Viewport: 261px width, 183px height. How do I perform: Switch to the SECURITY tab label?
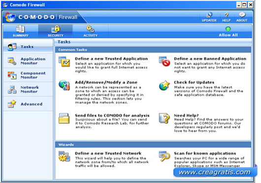pyautogui.click(x=56, y=36)
